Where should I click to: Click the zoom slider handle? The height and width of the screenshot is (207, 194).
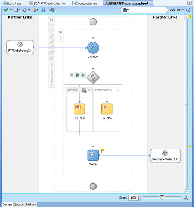tap(162, 198)
